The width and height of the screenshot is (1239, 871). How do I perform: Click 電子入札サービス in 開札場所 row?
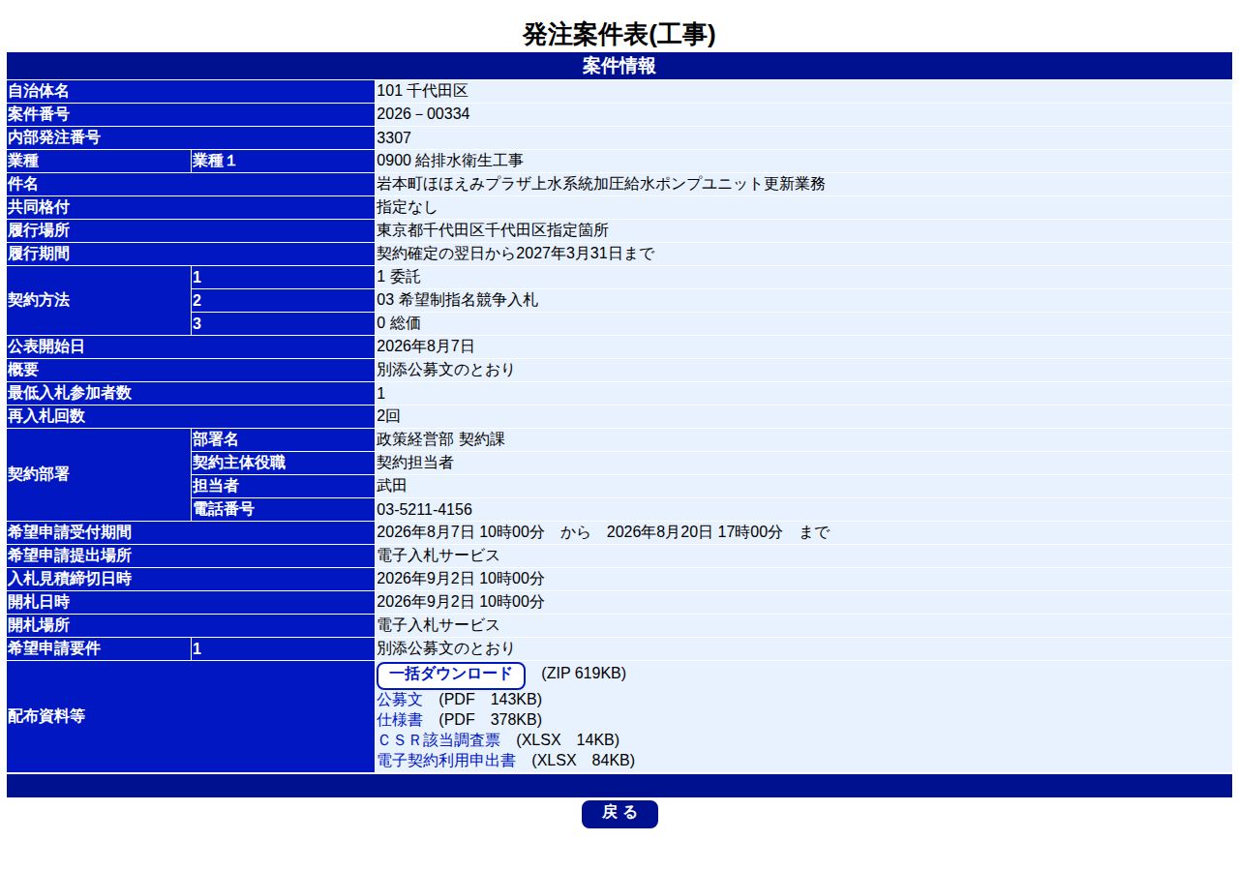tap(438, 625)
